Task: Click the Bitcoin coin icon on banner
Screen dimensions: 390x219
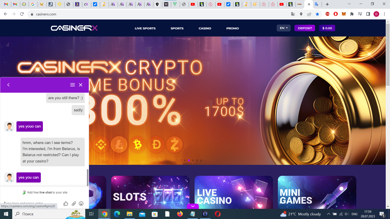Action: pyautogui.click(x=138, y=145)
